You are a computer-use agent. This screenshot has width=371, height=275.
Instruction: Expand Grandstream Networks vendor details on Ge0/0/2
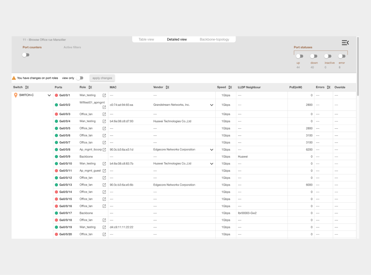pyautogui.click(x=211, y=105)
